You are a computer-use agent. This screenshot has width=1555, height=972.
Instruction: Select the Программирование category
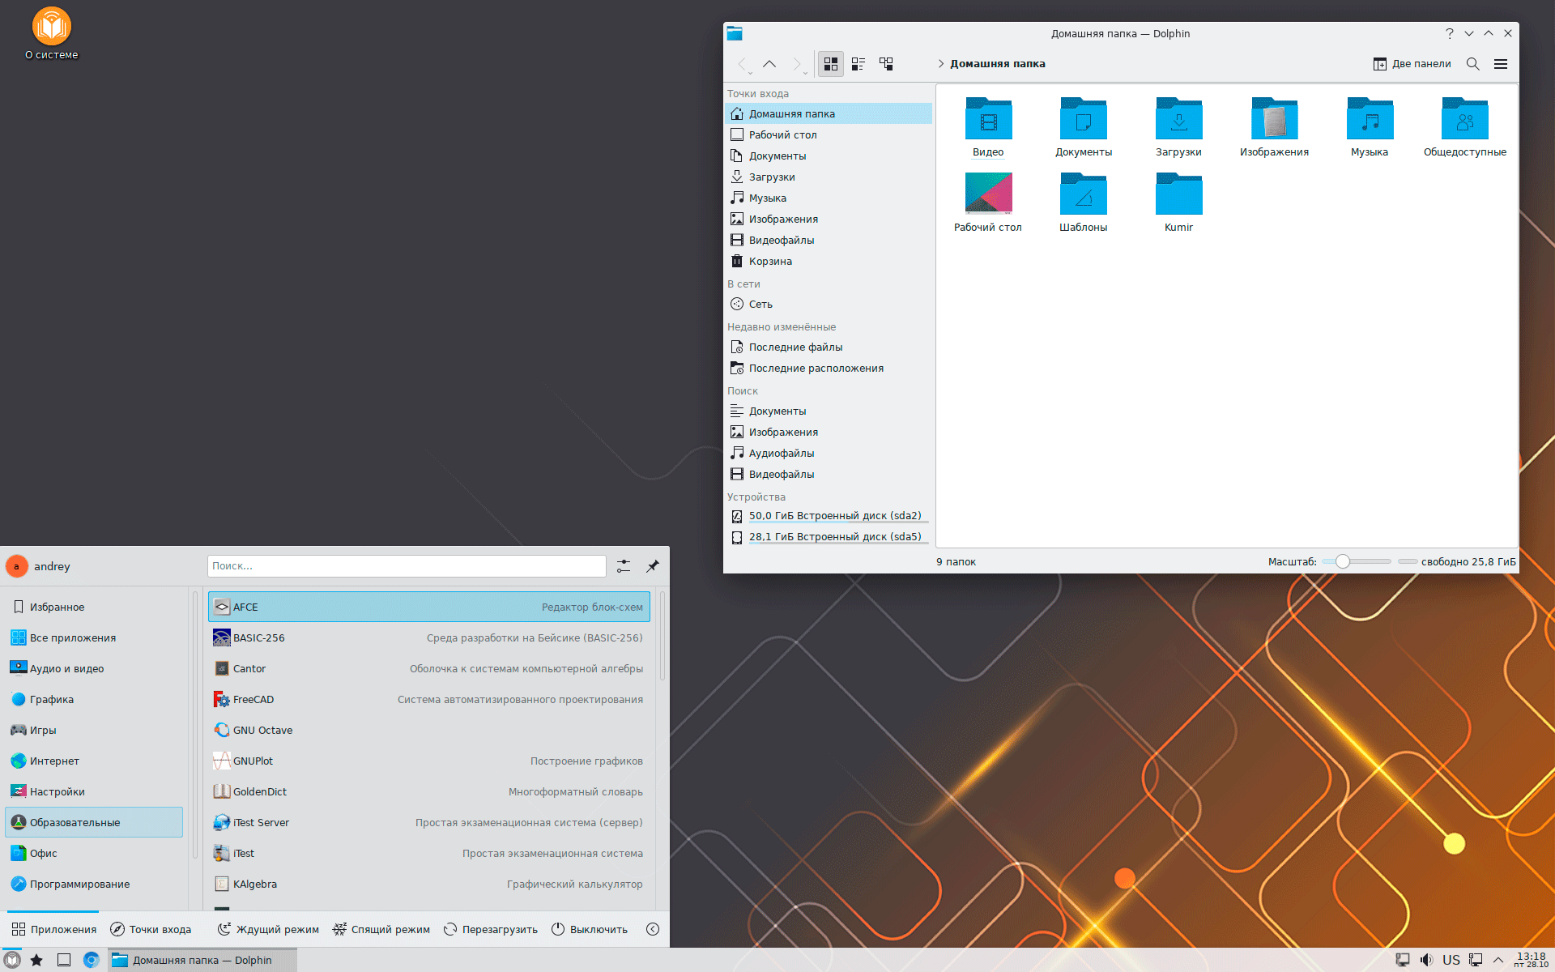79,884
